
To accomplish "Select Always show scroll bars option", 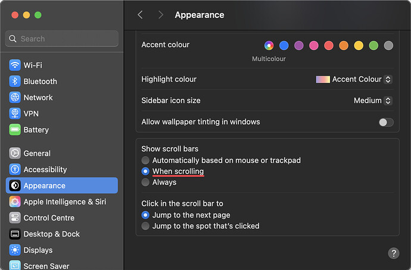I will 145,182.
